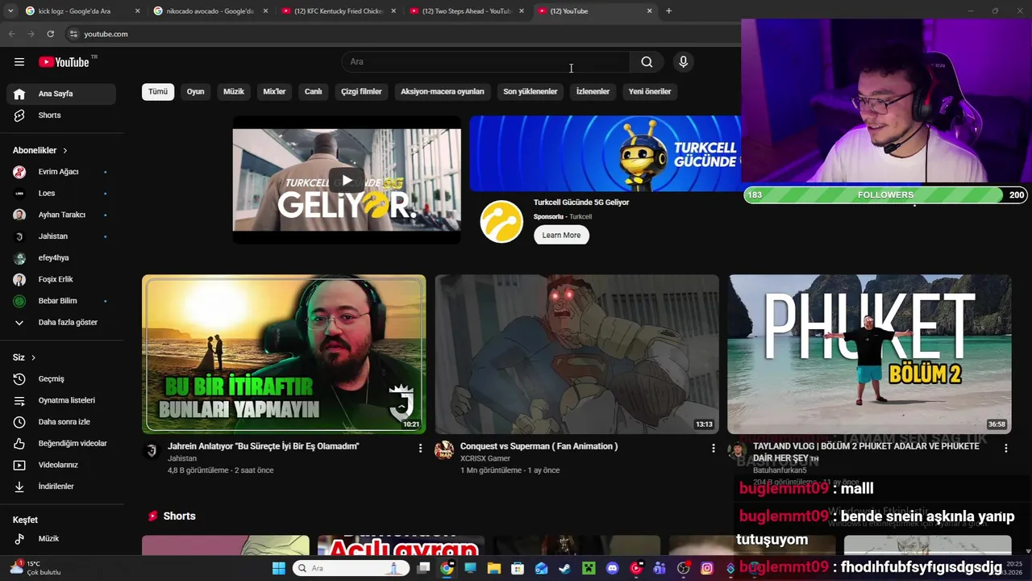Open Conquest vs Superman thumbnail
The width and height of the screenshot is (1032, 581).
tap(576, 354)
